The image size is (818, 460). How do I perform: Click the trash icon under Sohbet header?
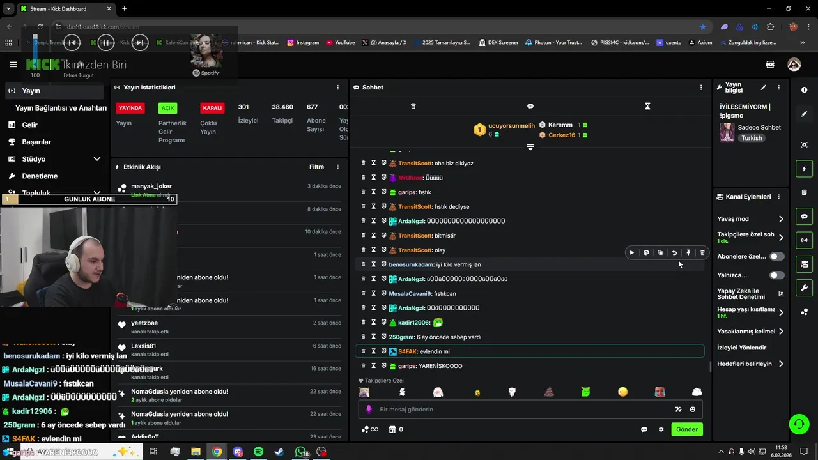pyautogui.click(x=413, y=106)
